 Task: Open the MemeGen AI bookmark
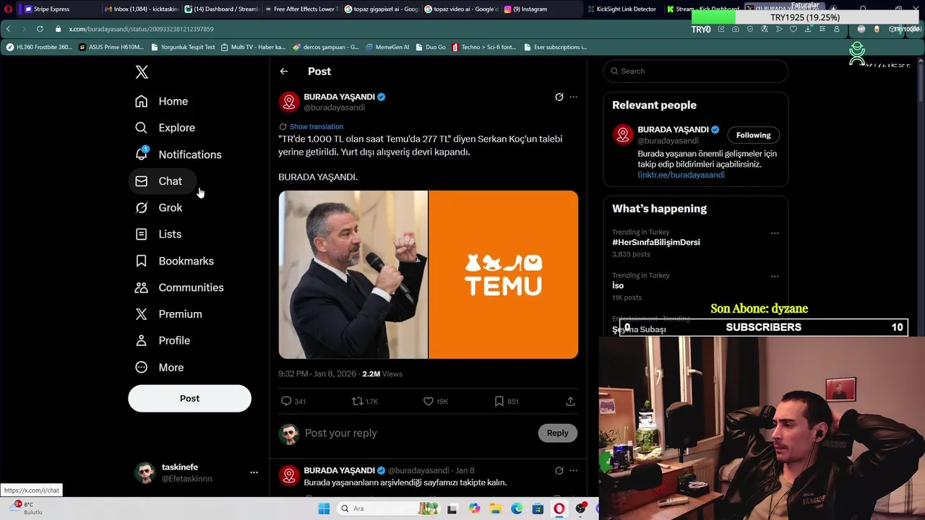coord(387,47)
